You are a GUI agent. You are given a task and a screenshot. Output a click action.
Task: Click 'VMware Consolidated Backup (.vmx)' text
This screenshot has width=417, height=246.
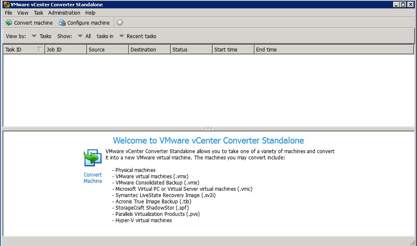point(157,182)
